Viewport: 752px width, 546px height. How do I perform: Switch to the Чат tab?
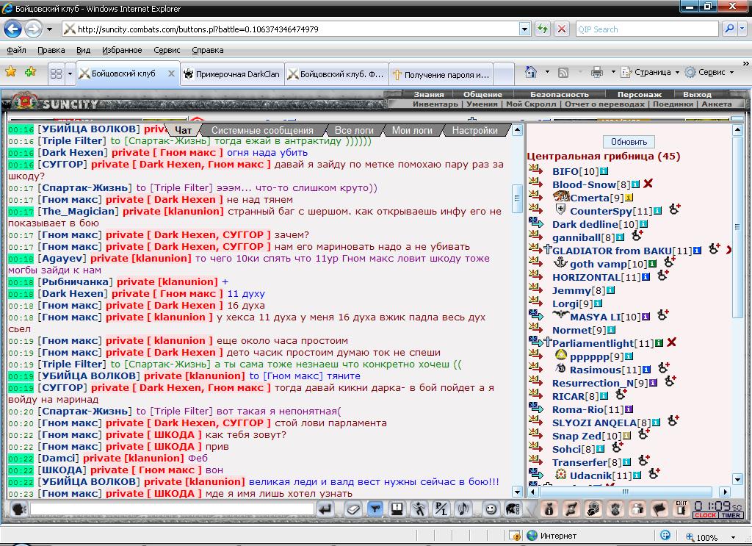[x=183, y=130]
